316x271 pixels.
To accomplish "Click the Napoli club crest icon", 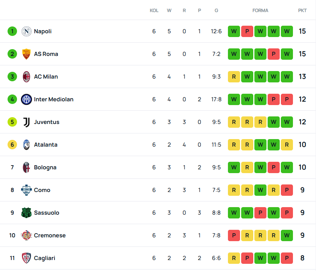I will [x=26, y=31].
